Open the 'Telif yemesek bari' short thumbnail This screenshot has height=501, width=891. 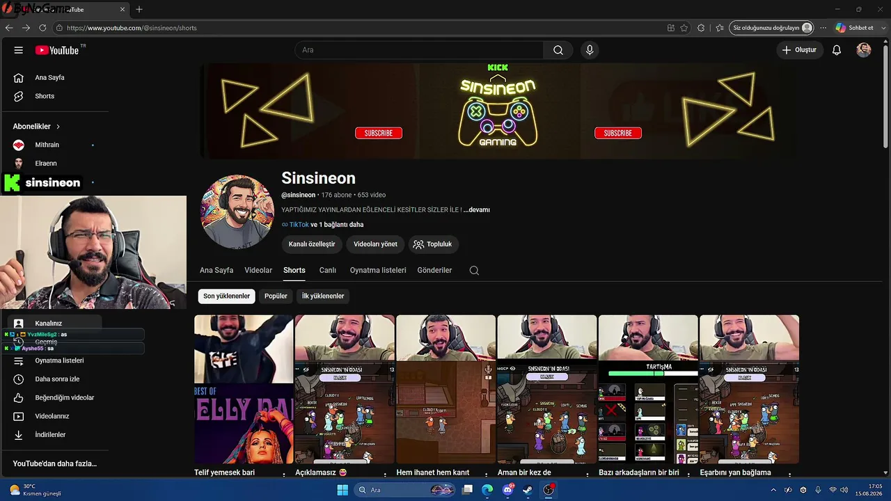click(x=244, y=389)
